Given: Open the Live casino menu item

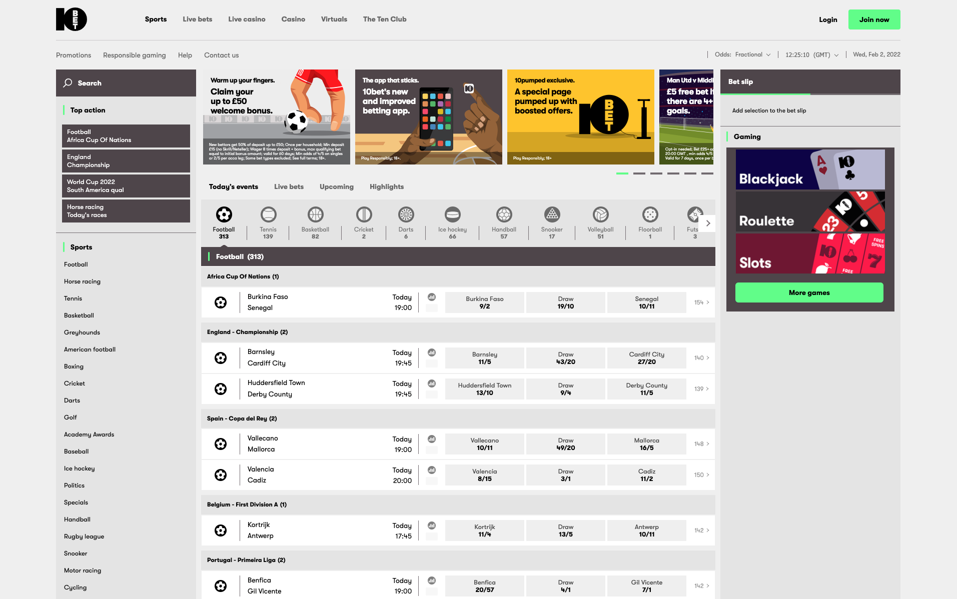Looking at the screenshot, I should 247,19.
